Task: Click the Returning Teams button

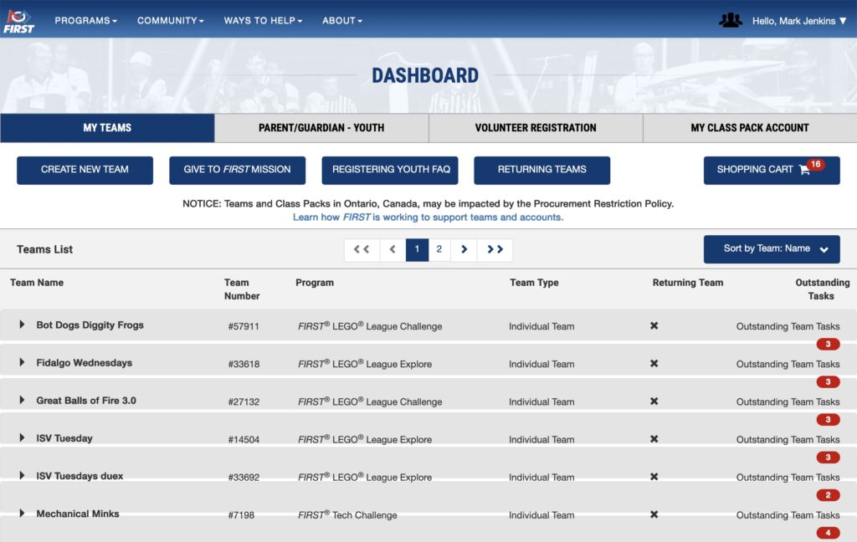Action: (x=541, y=170)
